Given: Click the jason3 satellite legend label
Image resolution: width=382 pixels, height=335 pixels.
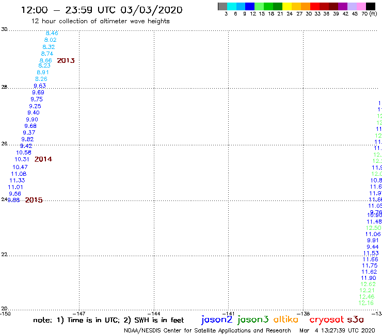Looking at the screenshot, I should coord(253,320).
